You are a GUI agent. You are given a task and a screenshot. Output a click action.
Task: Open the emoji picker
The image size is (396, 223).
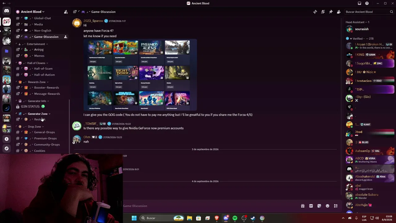pos(328,206)
